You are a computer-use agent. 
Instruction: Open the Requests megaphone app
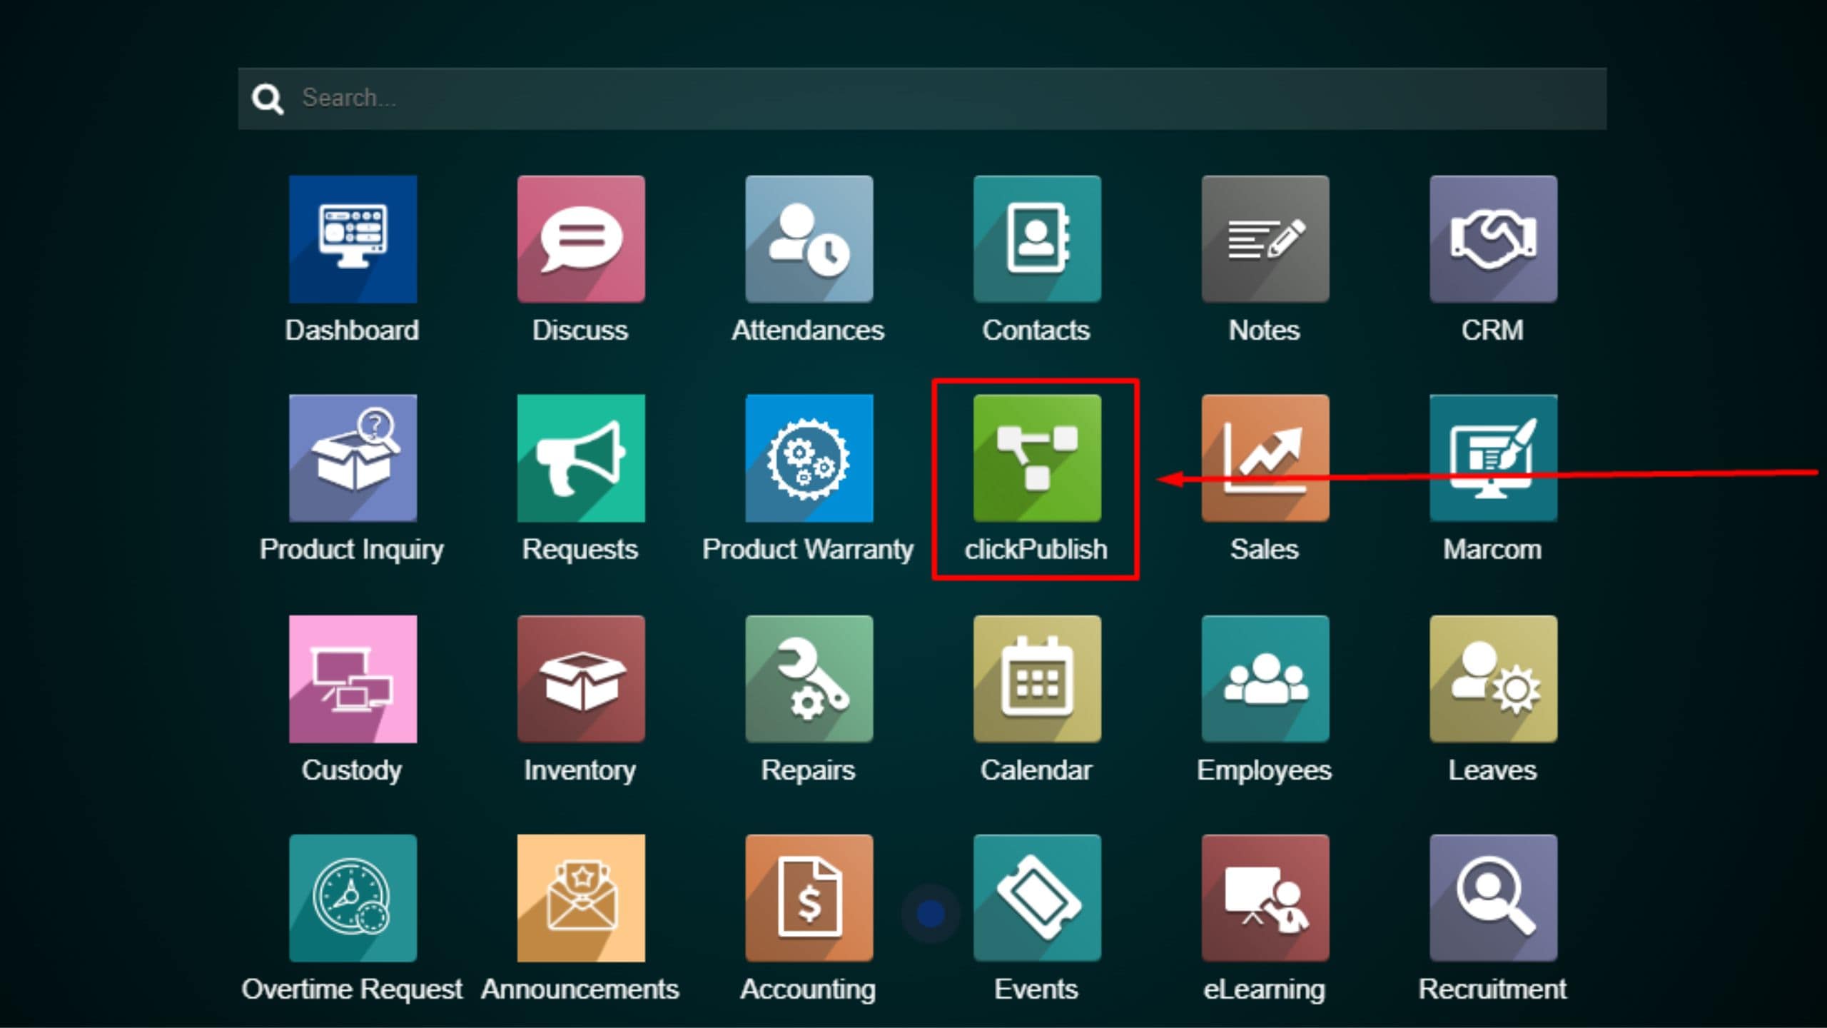point(581,458)
